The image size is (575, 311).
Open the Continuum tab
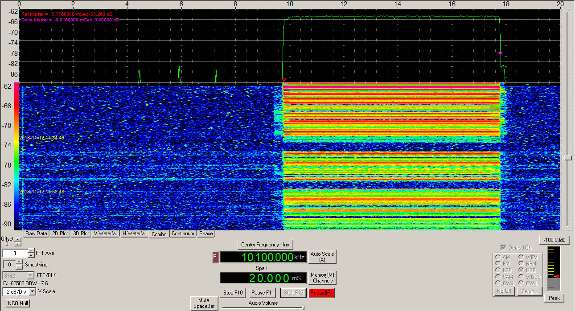tap(183, 233)
